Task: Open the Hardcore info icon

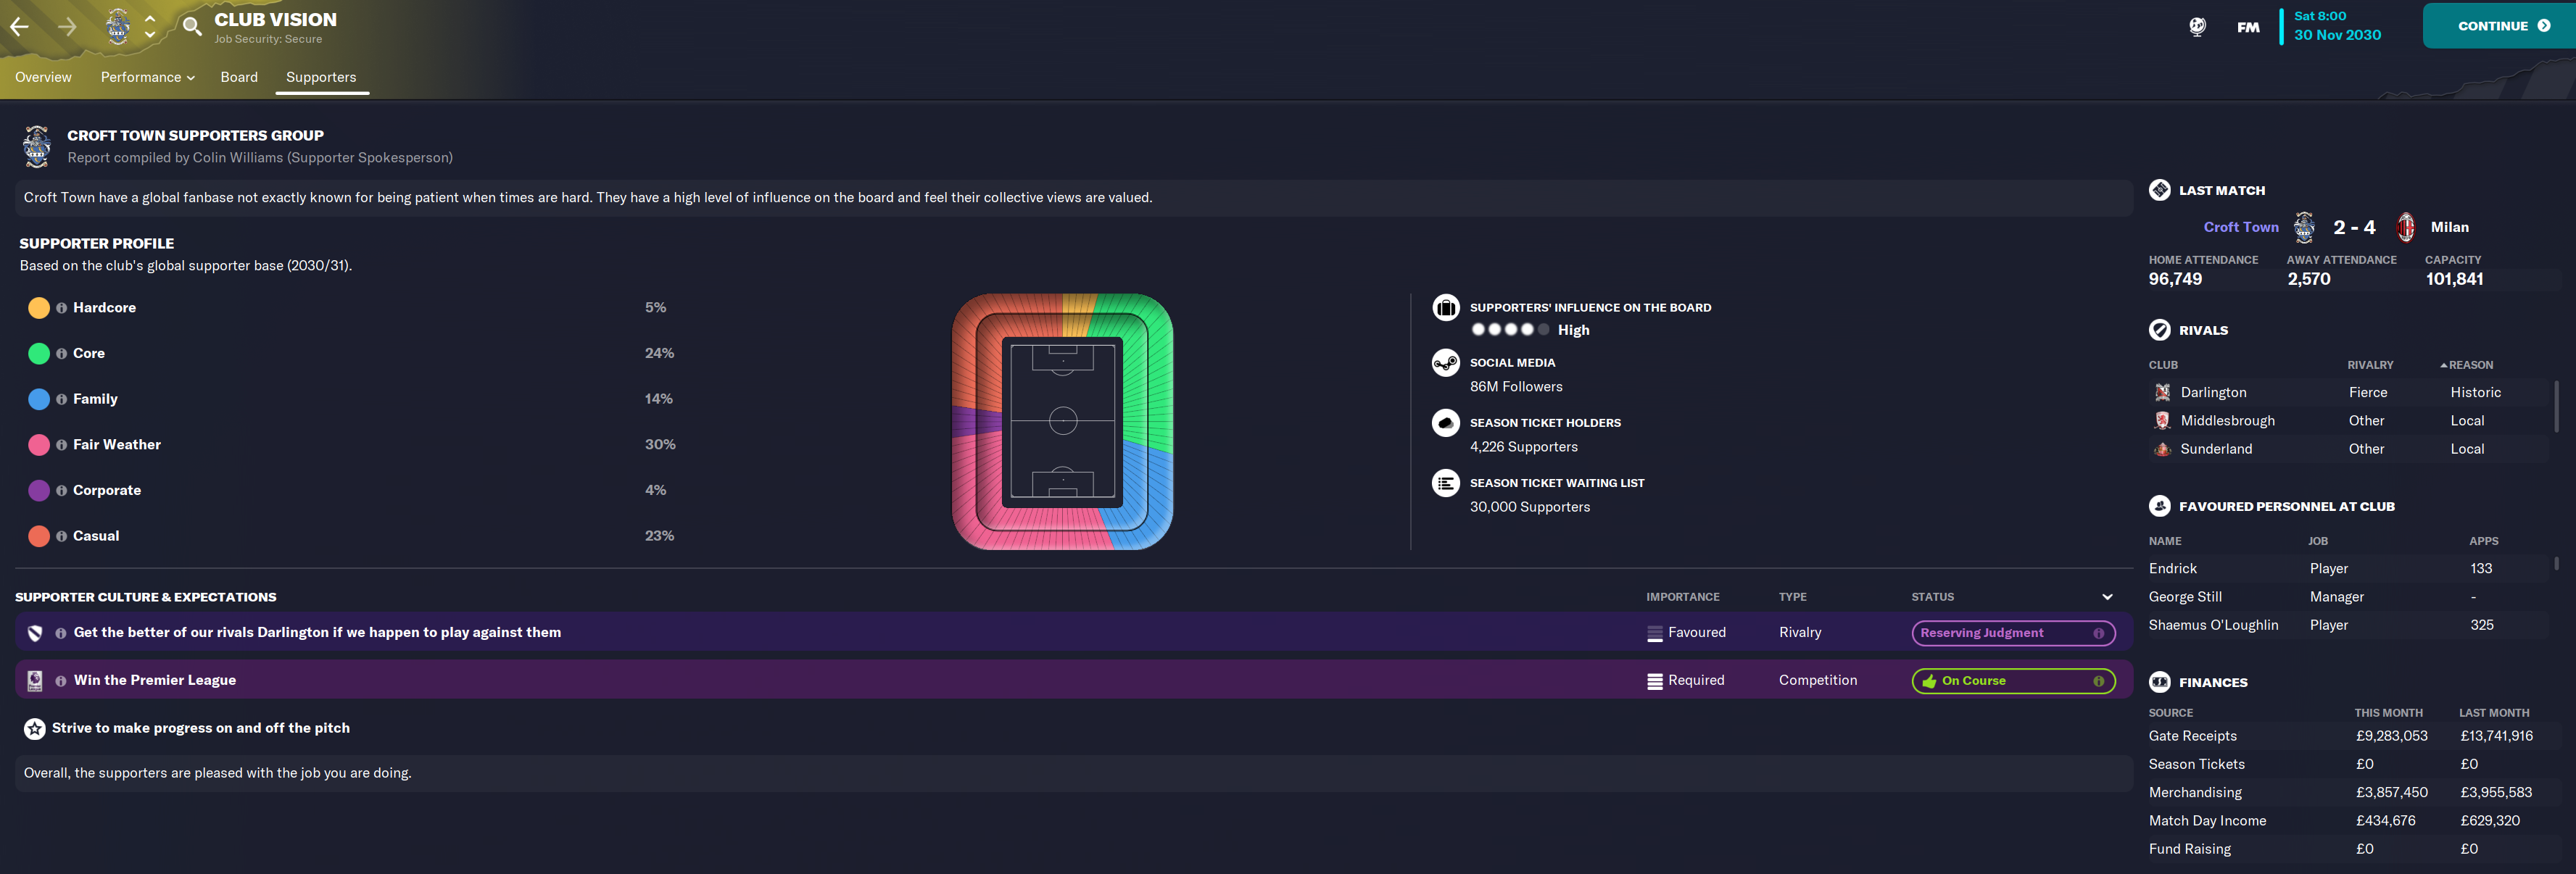Action: point(62,308)
